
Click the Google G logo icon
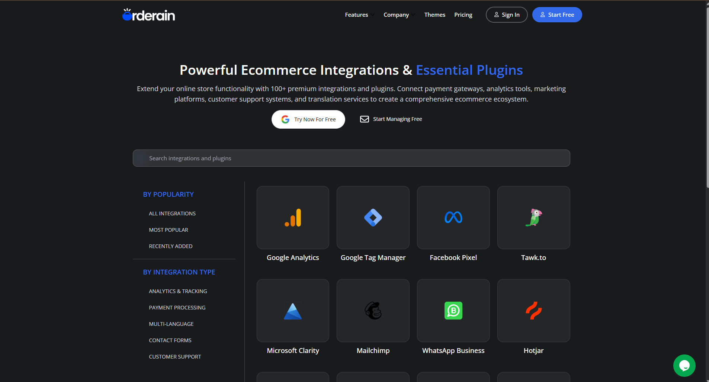[285, 119]
